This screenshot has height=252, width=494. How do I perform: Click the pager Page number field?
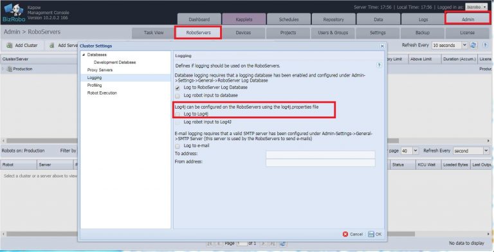click(x=242, y=244)
